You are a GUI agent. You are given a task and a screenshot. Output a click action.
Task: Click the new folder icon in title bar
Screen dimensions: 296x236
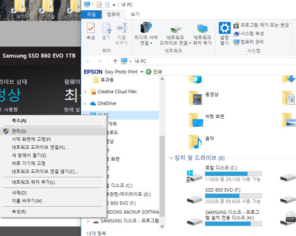coord(107,5)
